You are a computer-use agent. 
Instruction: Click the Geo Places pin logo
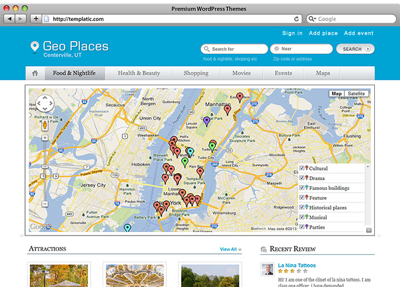pos(35,47)
